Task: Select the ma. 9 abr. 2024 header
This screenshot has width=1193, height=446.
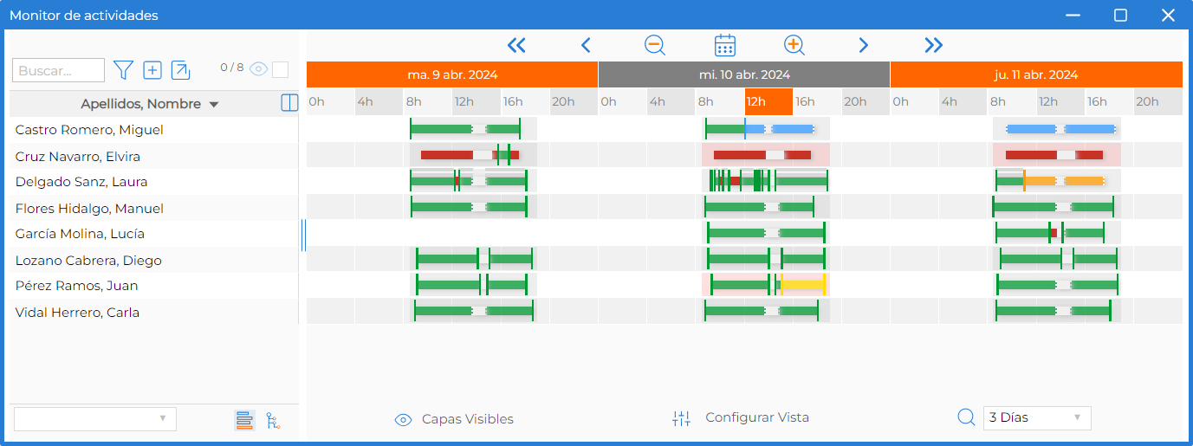Action: click(x=452, y=74)
